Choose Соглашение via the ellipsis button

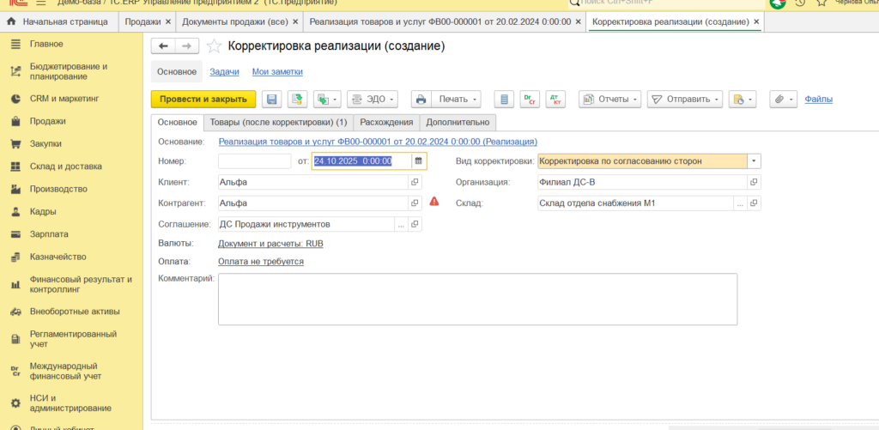point(402,224)
